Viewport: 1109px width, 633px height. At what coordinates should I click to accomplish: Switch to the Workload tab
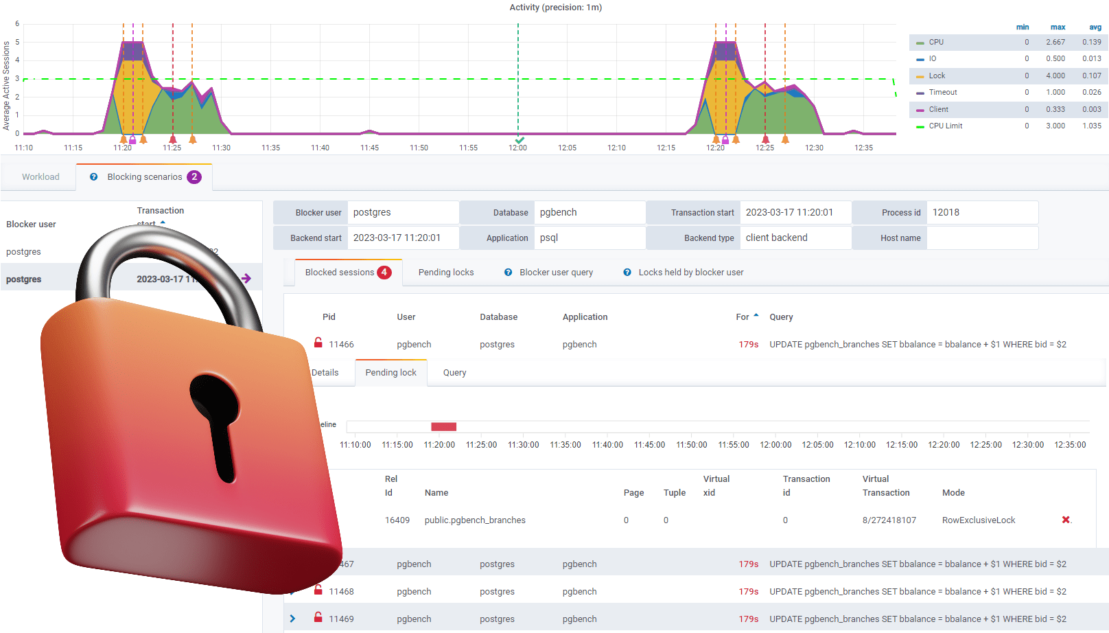click(x=40, y=176)
